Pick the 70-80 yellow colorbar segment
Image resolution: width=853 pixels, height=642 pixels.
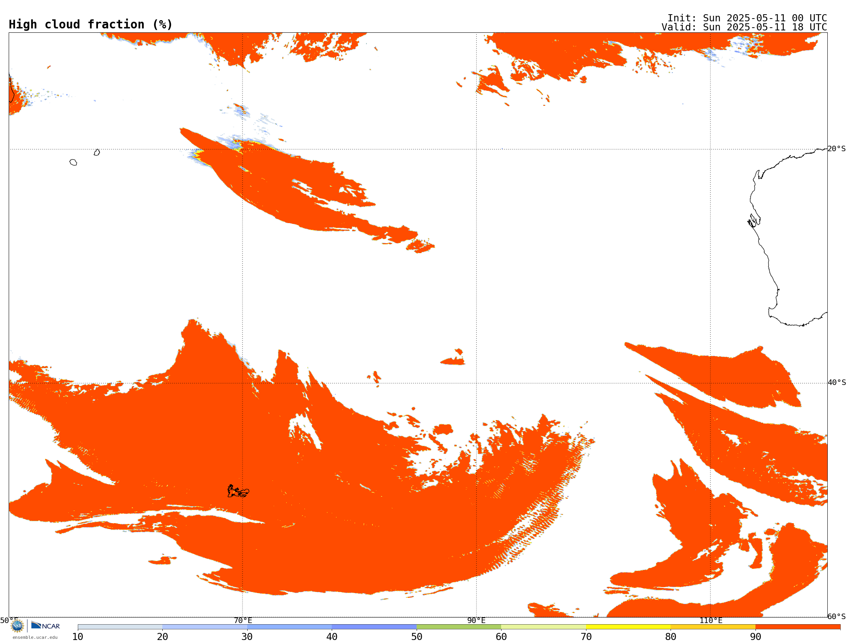[x=628, y=627]
